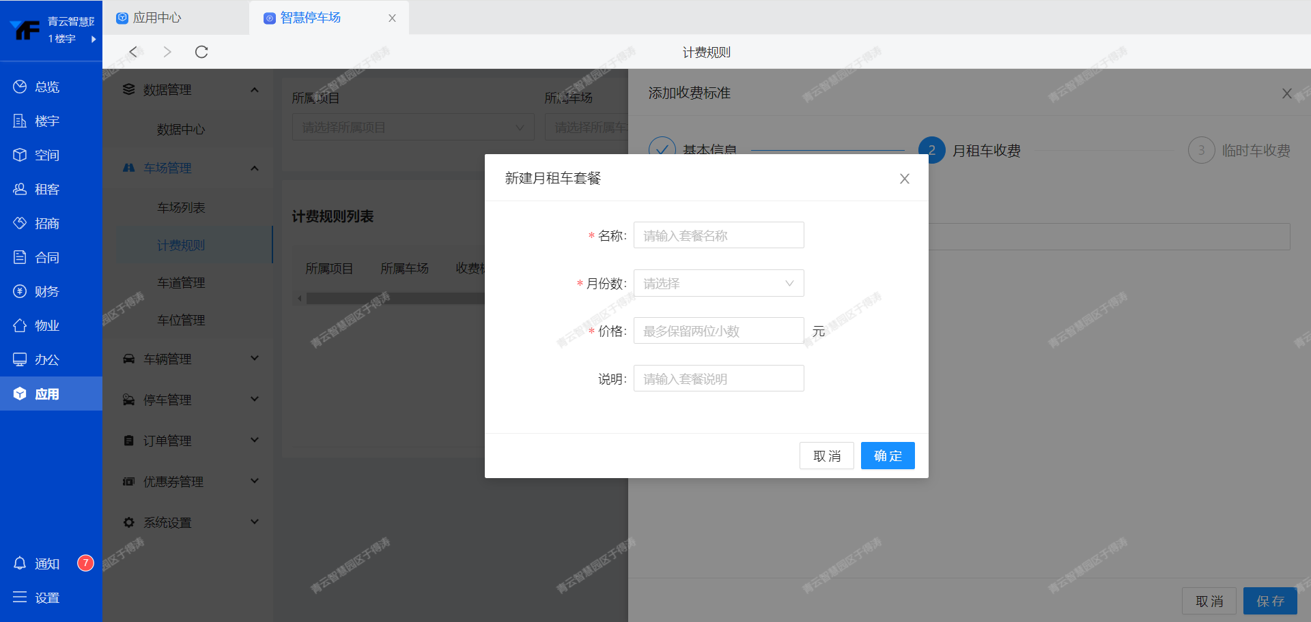Screen dimensions: 1311x622
Task: Click 确定 to confirm the package
Action: [x=887, y=456]
